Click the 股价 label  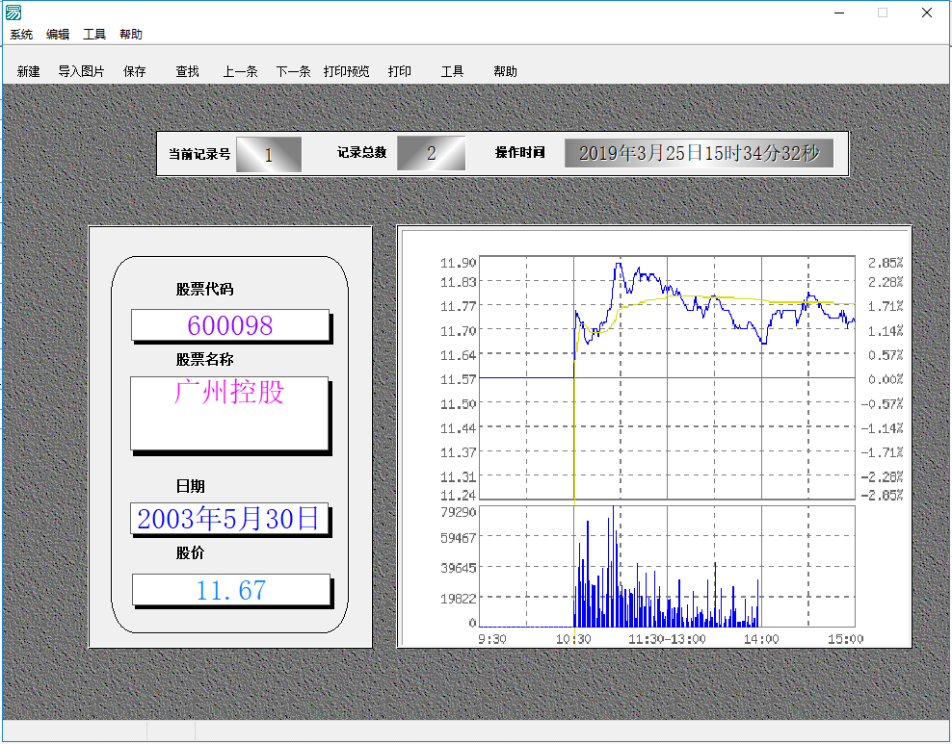(190, 553)
